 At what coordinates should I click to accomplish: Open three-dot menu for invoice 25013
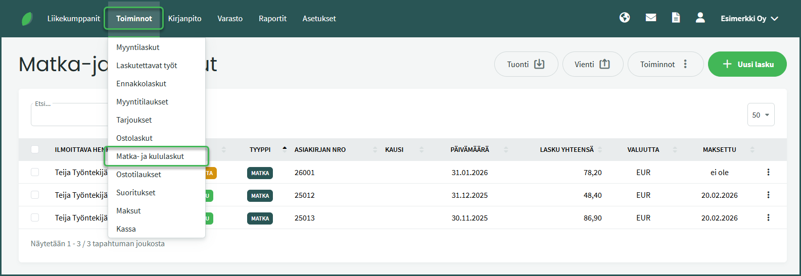pyautogui.click(x=768, y=218)
